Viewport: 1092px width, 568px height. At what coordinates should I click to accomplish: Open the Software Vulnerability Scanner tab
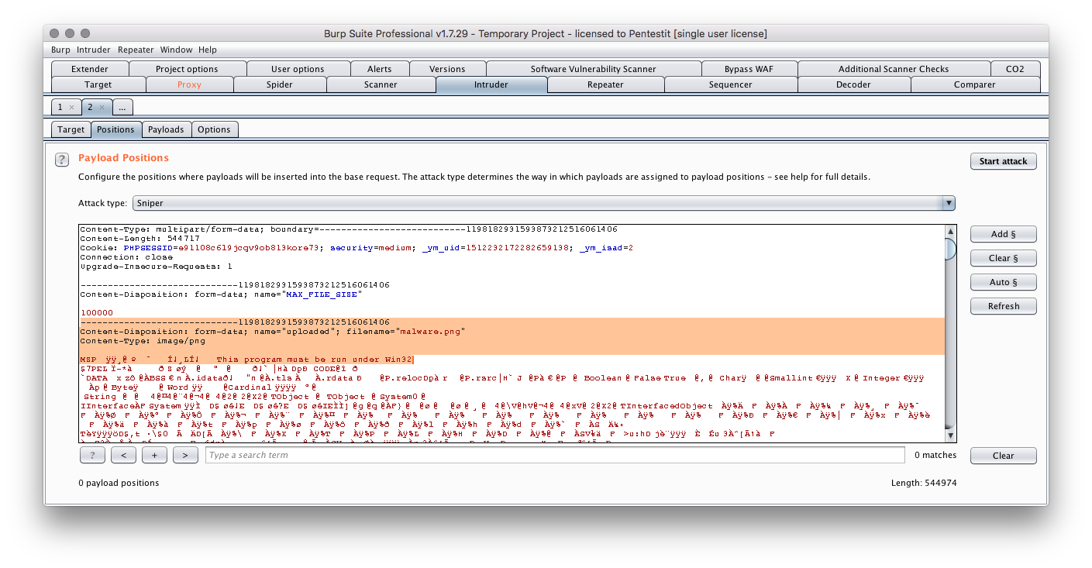(x=594, y=69)
